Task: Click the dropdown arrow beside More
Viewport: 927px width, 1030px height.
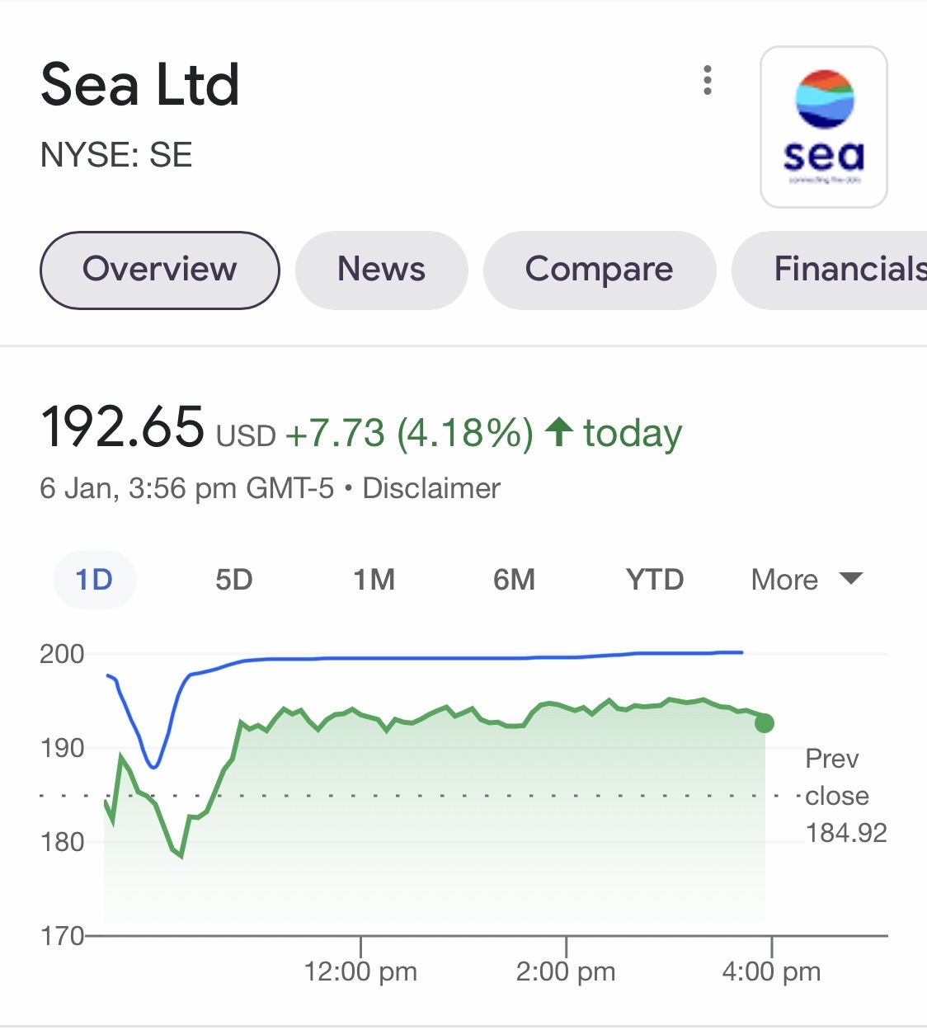Action: [851, 578]
